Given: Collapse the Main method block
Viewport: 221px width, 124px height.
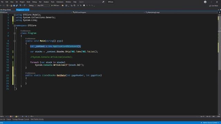Looking at the screenshot, I should tap(15, 41).
